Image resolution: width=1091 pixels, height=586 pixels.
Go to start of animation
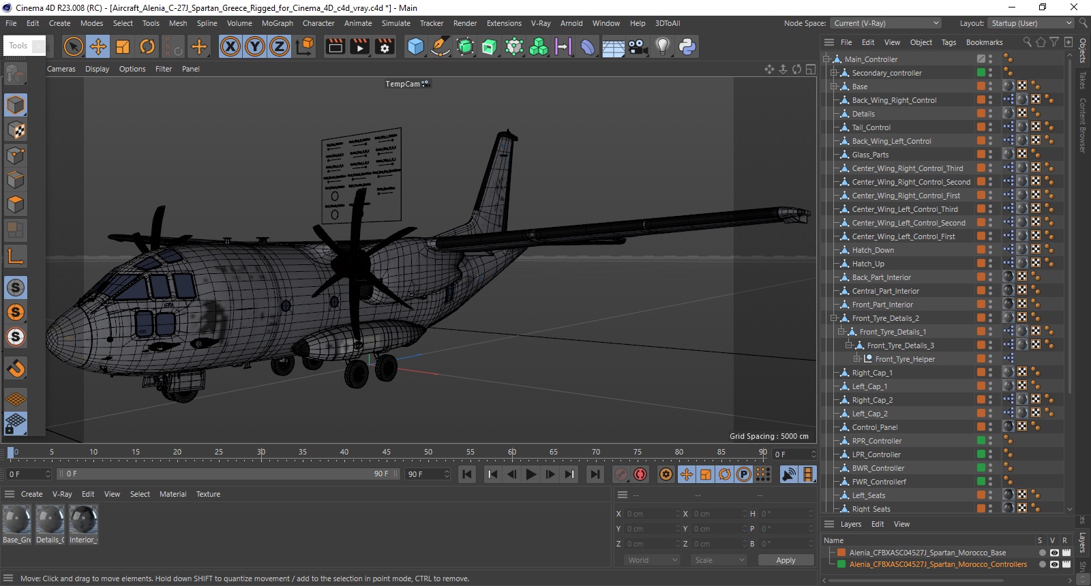(x=467, y=474)
